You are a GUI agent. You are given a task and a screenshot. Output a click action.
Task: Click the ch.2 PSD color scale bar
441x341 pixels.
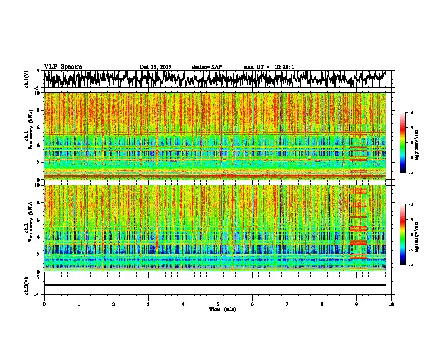(x=403, y=235)
